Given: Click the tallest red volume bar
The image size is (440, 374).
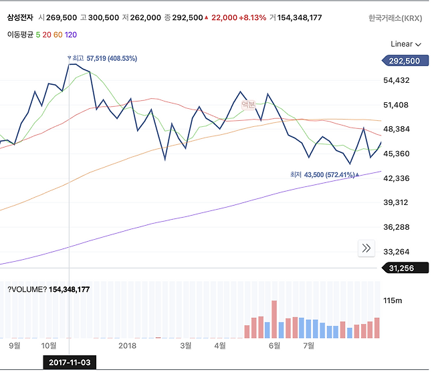Looking at the screenshot, I should (274, 319).
